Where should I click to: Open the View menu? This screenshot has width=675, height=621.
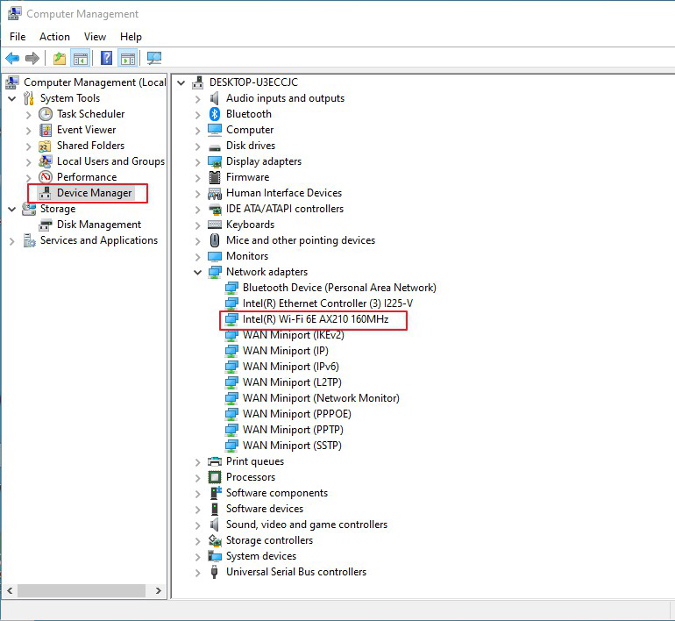click(x=96, y=37)
